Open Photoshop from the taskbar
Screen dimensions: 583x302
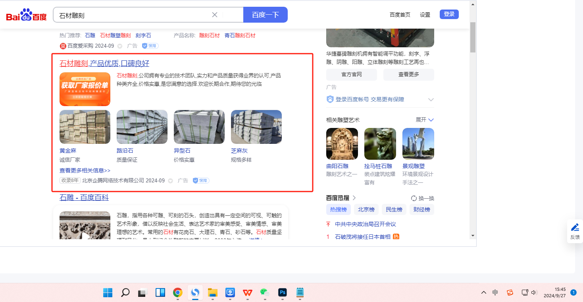[x=283, y=293]
